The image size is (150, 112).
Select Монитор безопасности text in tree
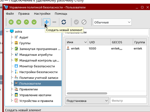click(x=37, y=66)
